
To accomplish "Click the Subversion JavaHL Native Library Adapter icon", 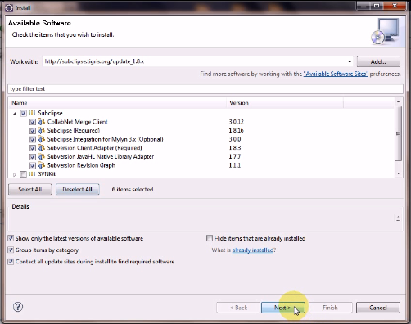I will point(41,156).
